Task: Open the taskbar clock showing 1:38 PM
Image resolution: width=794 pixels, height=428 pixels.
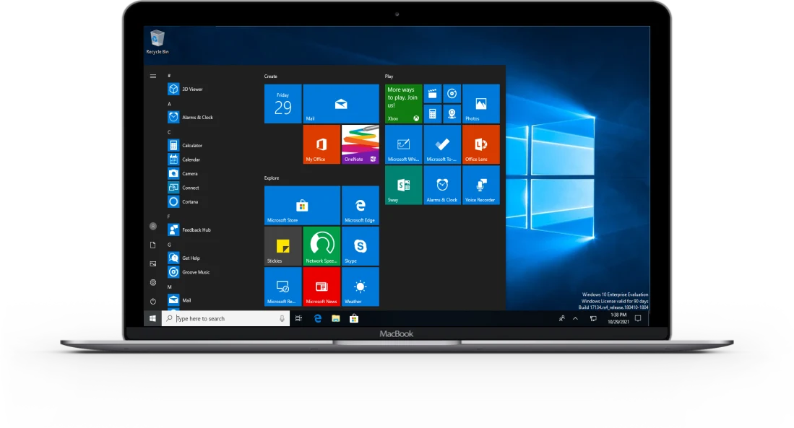Action: click(618, 318)
